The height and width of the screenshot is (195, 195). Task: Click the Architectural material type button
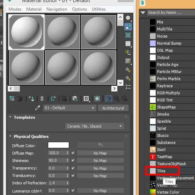pos(113,108)
